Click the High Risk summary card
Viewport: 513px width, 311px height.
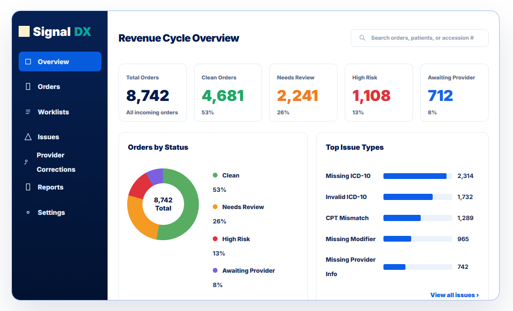tap(379, 93)
